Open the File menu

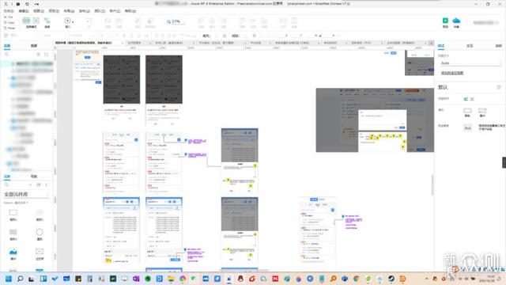tap(9, 11)
